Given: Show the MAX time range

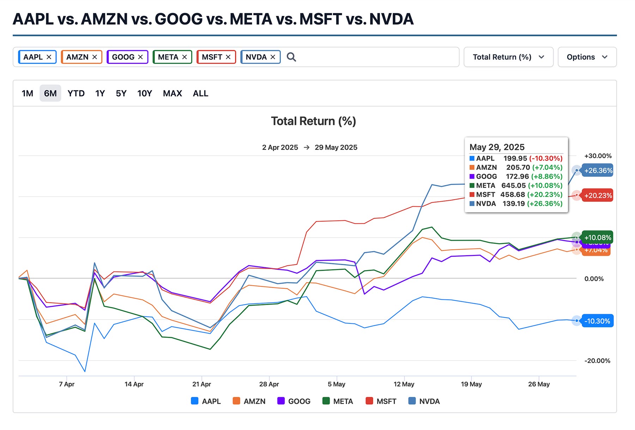Looking at the screenshot, I should pos(173,93).
